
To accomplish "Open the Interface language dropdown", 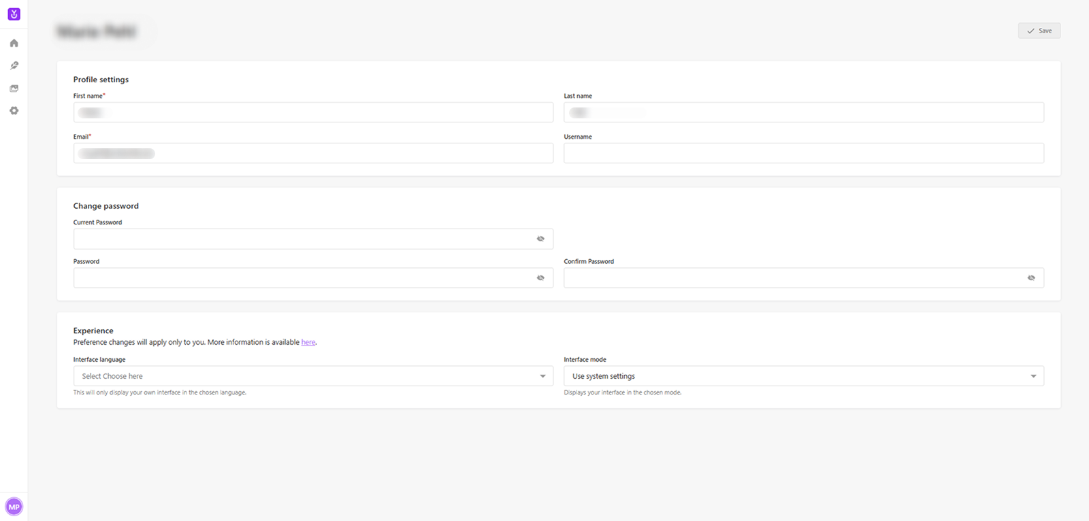I will [313, 376].
